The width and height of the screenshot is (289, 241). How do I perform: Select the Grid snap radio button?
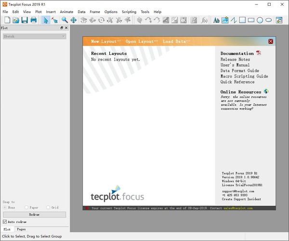(48, 207)
